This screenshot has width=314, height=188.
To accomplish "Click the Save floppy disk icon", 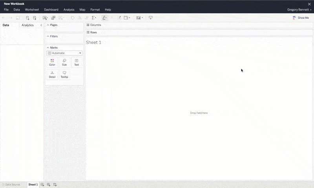I will tap(18, 18).
